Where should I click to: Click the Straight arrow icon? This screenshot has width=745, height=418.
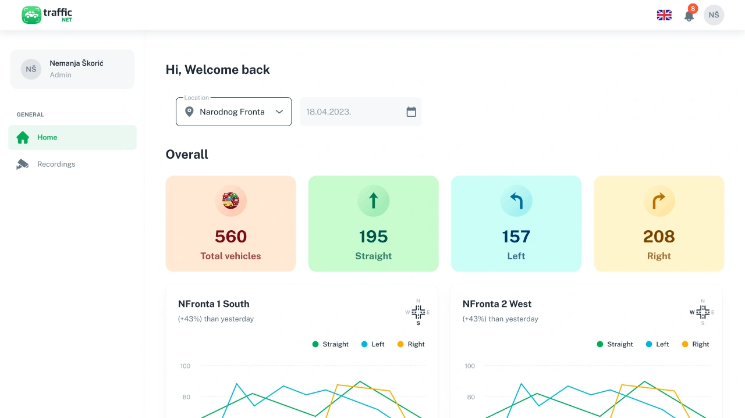click(374, 201)
